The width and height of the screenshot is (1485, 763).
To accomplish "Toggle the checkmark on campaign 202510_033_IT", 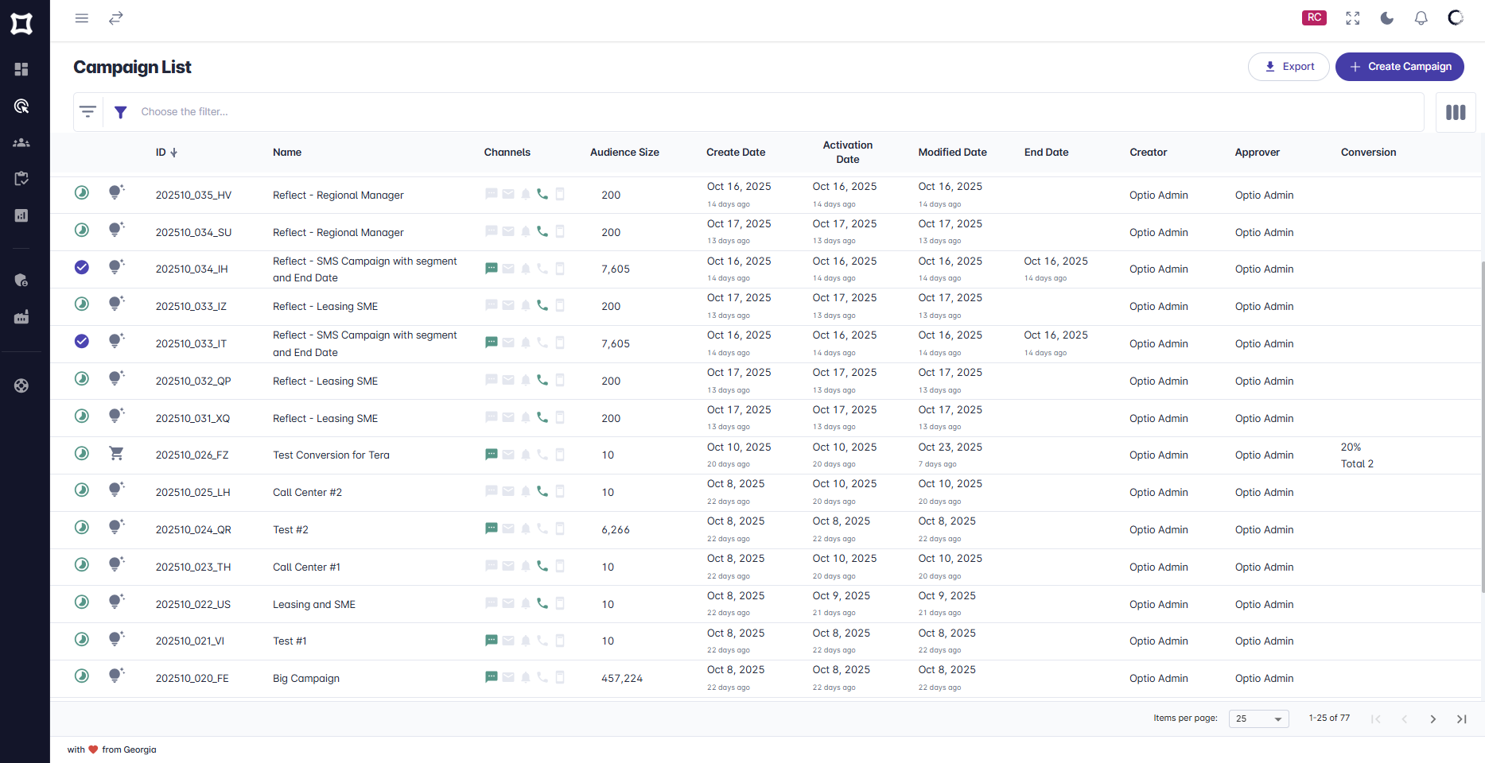I will pyautogui.click(x=81, y=341).
